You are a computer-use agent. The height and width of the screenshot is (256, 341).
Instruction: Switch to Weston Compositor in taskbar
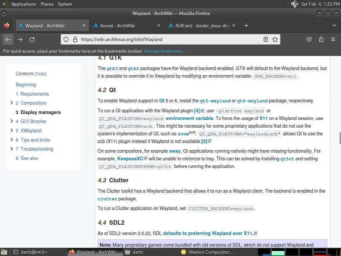point(207,252)
